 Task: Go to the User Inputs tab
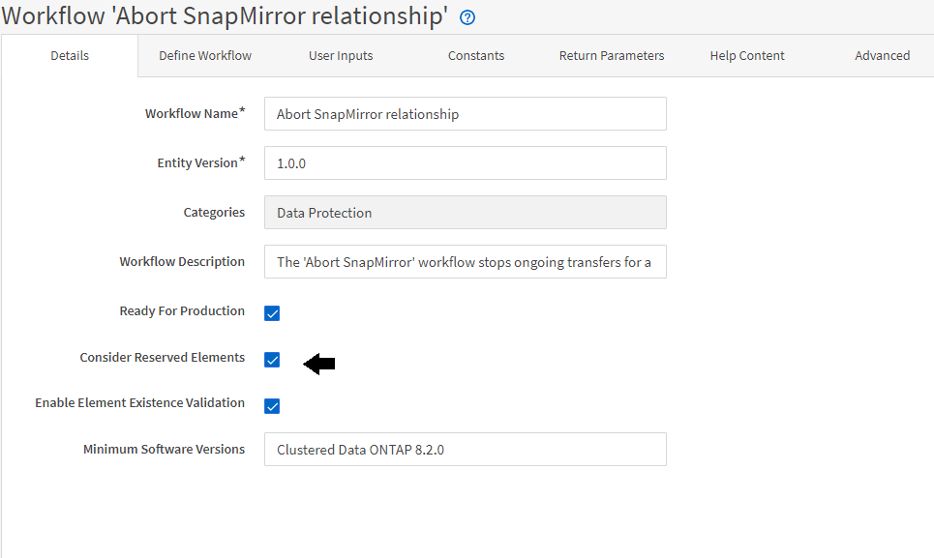coord(341,56)
